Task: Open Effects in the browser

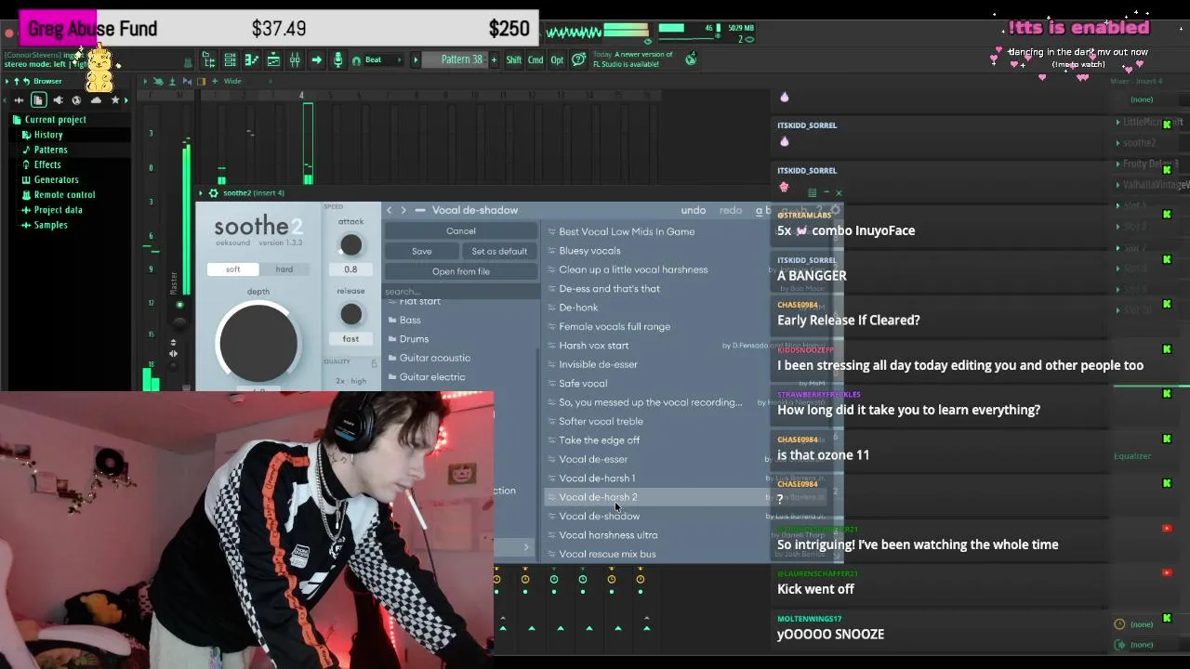Action: (x=46, y=164)
